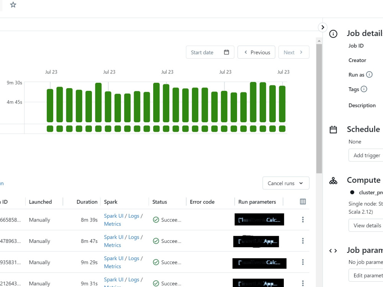This screenshot has height=287, width=383.
Task: Click the last run's duration bar in chart
Action: pos(282,104)
